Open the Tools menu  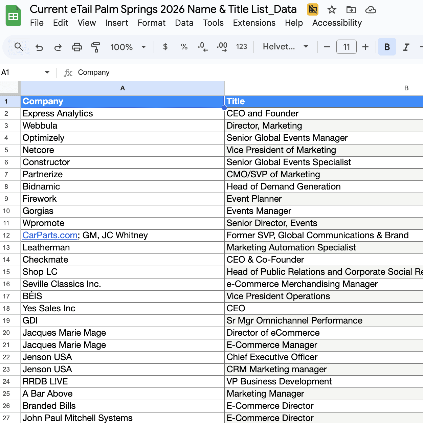[213, 23]
